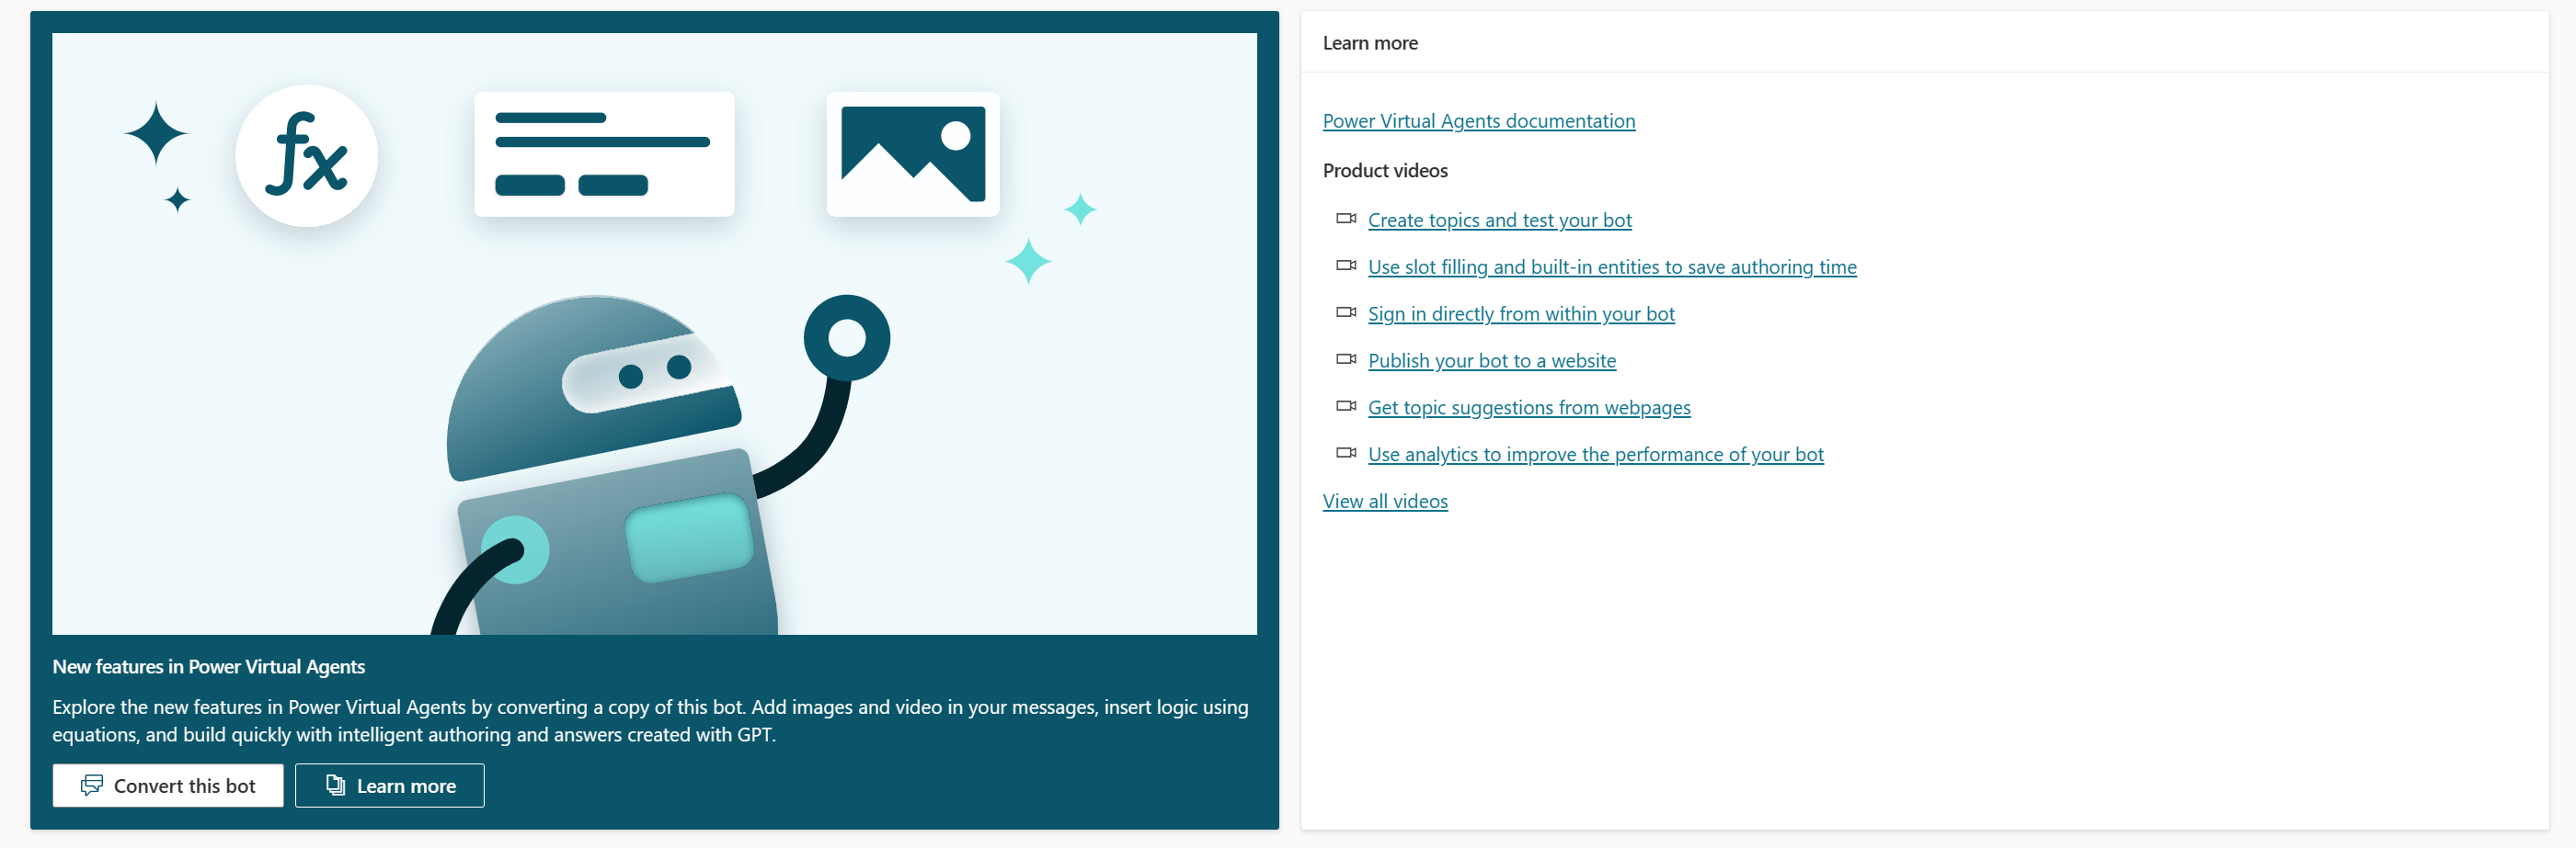Screen dimensions: 2576x848
Task: Click video icon beside Sign in directly link
Action: point(1346,312)
